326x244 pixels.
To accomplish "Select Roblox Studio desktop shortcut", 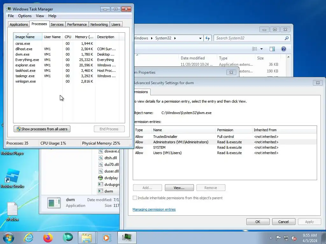I will [x=12, y=178].
